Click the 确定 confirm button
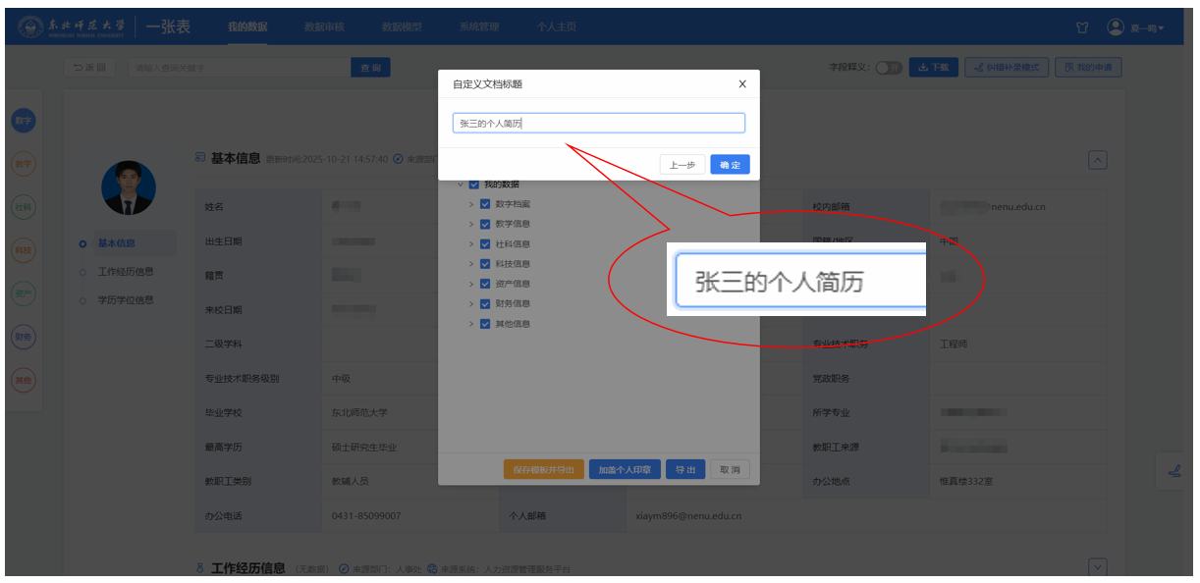The height and width of the screenshot is (583, 1200). point(730,165)
